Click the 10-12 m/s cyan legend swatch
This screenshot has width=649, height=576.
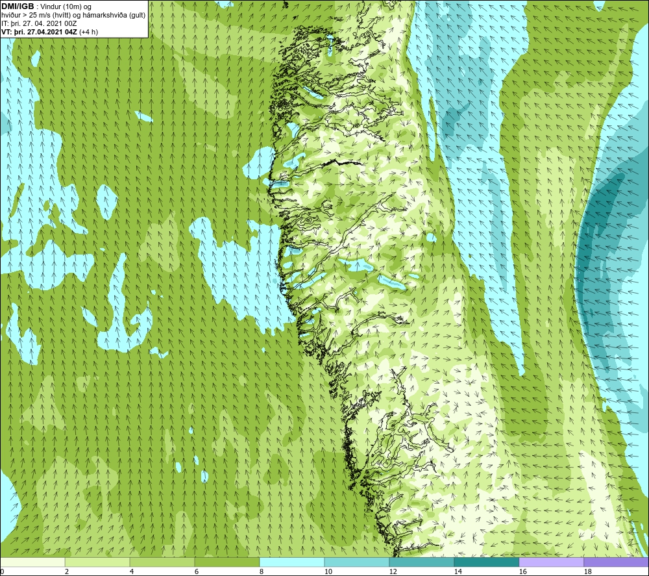pyautogui.click(x=357, y=562)
